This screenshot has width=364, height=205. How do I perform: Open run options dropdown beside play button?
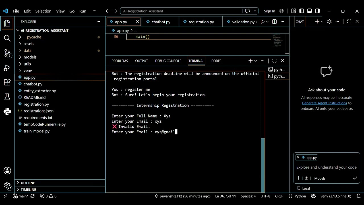click(x=267, y=22)
